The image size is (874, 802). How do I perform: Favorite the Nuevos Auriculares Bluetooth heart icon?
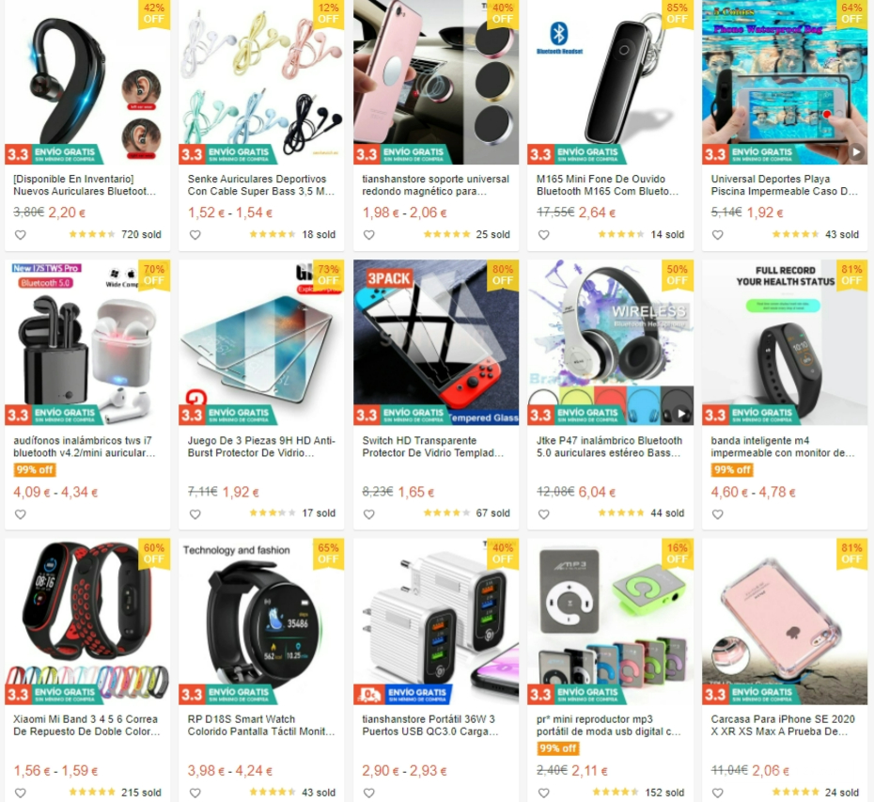(20, 235)
